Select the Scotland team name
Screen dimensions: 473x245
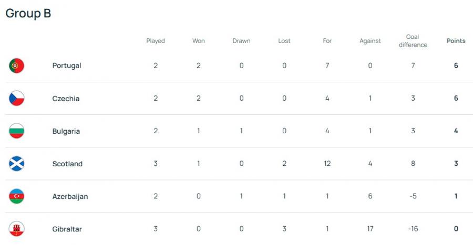[x=67, y=164]
